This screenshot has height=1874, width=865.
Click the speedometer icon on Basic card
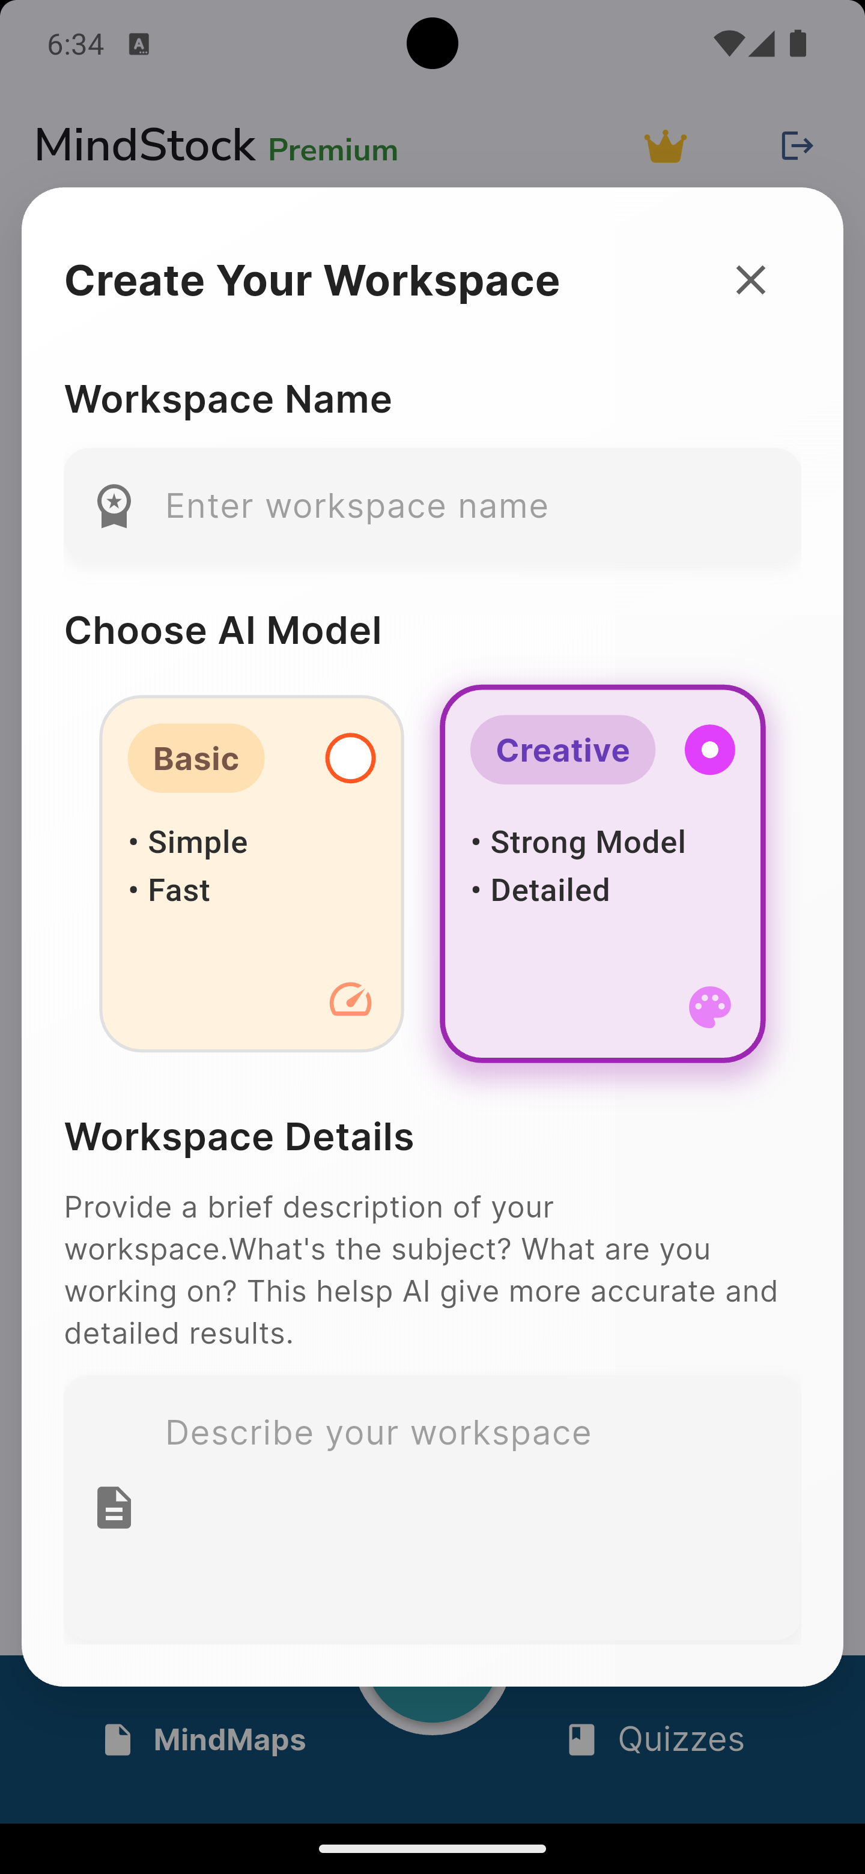click(x=350, y=1001)
